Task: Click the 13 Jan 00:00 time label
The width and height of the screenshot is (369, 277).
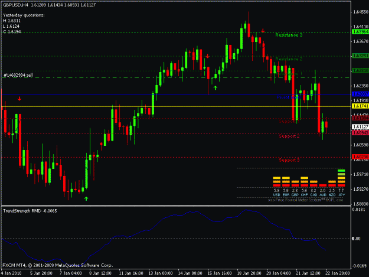Action: pos(161,273)
